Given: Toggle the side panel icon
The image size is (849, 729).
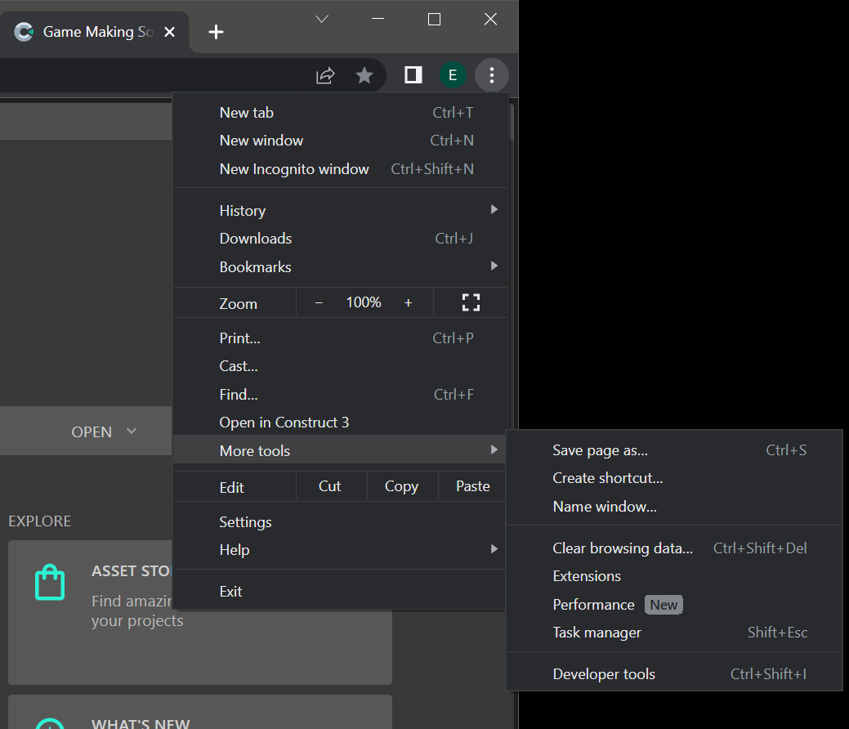Looking at the screenshot, I should (x=413, y=74).
